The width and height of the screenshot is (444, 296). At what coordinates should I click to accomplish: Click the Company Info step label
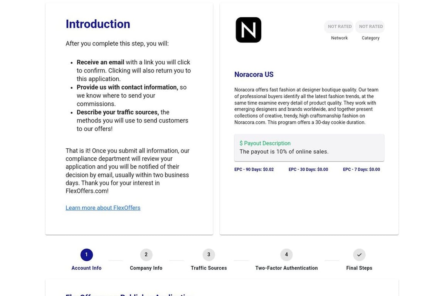click(146, 268)
